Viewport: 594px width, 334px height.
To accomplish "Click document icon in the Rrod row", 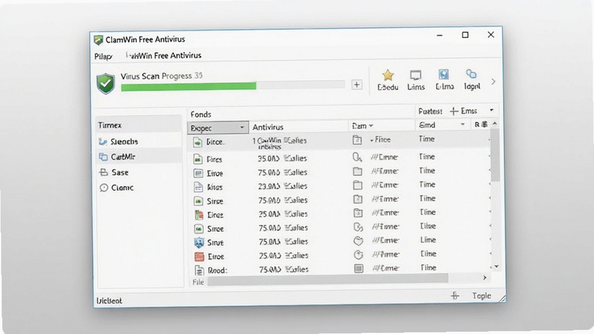I will pos(199,270).
